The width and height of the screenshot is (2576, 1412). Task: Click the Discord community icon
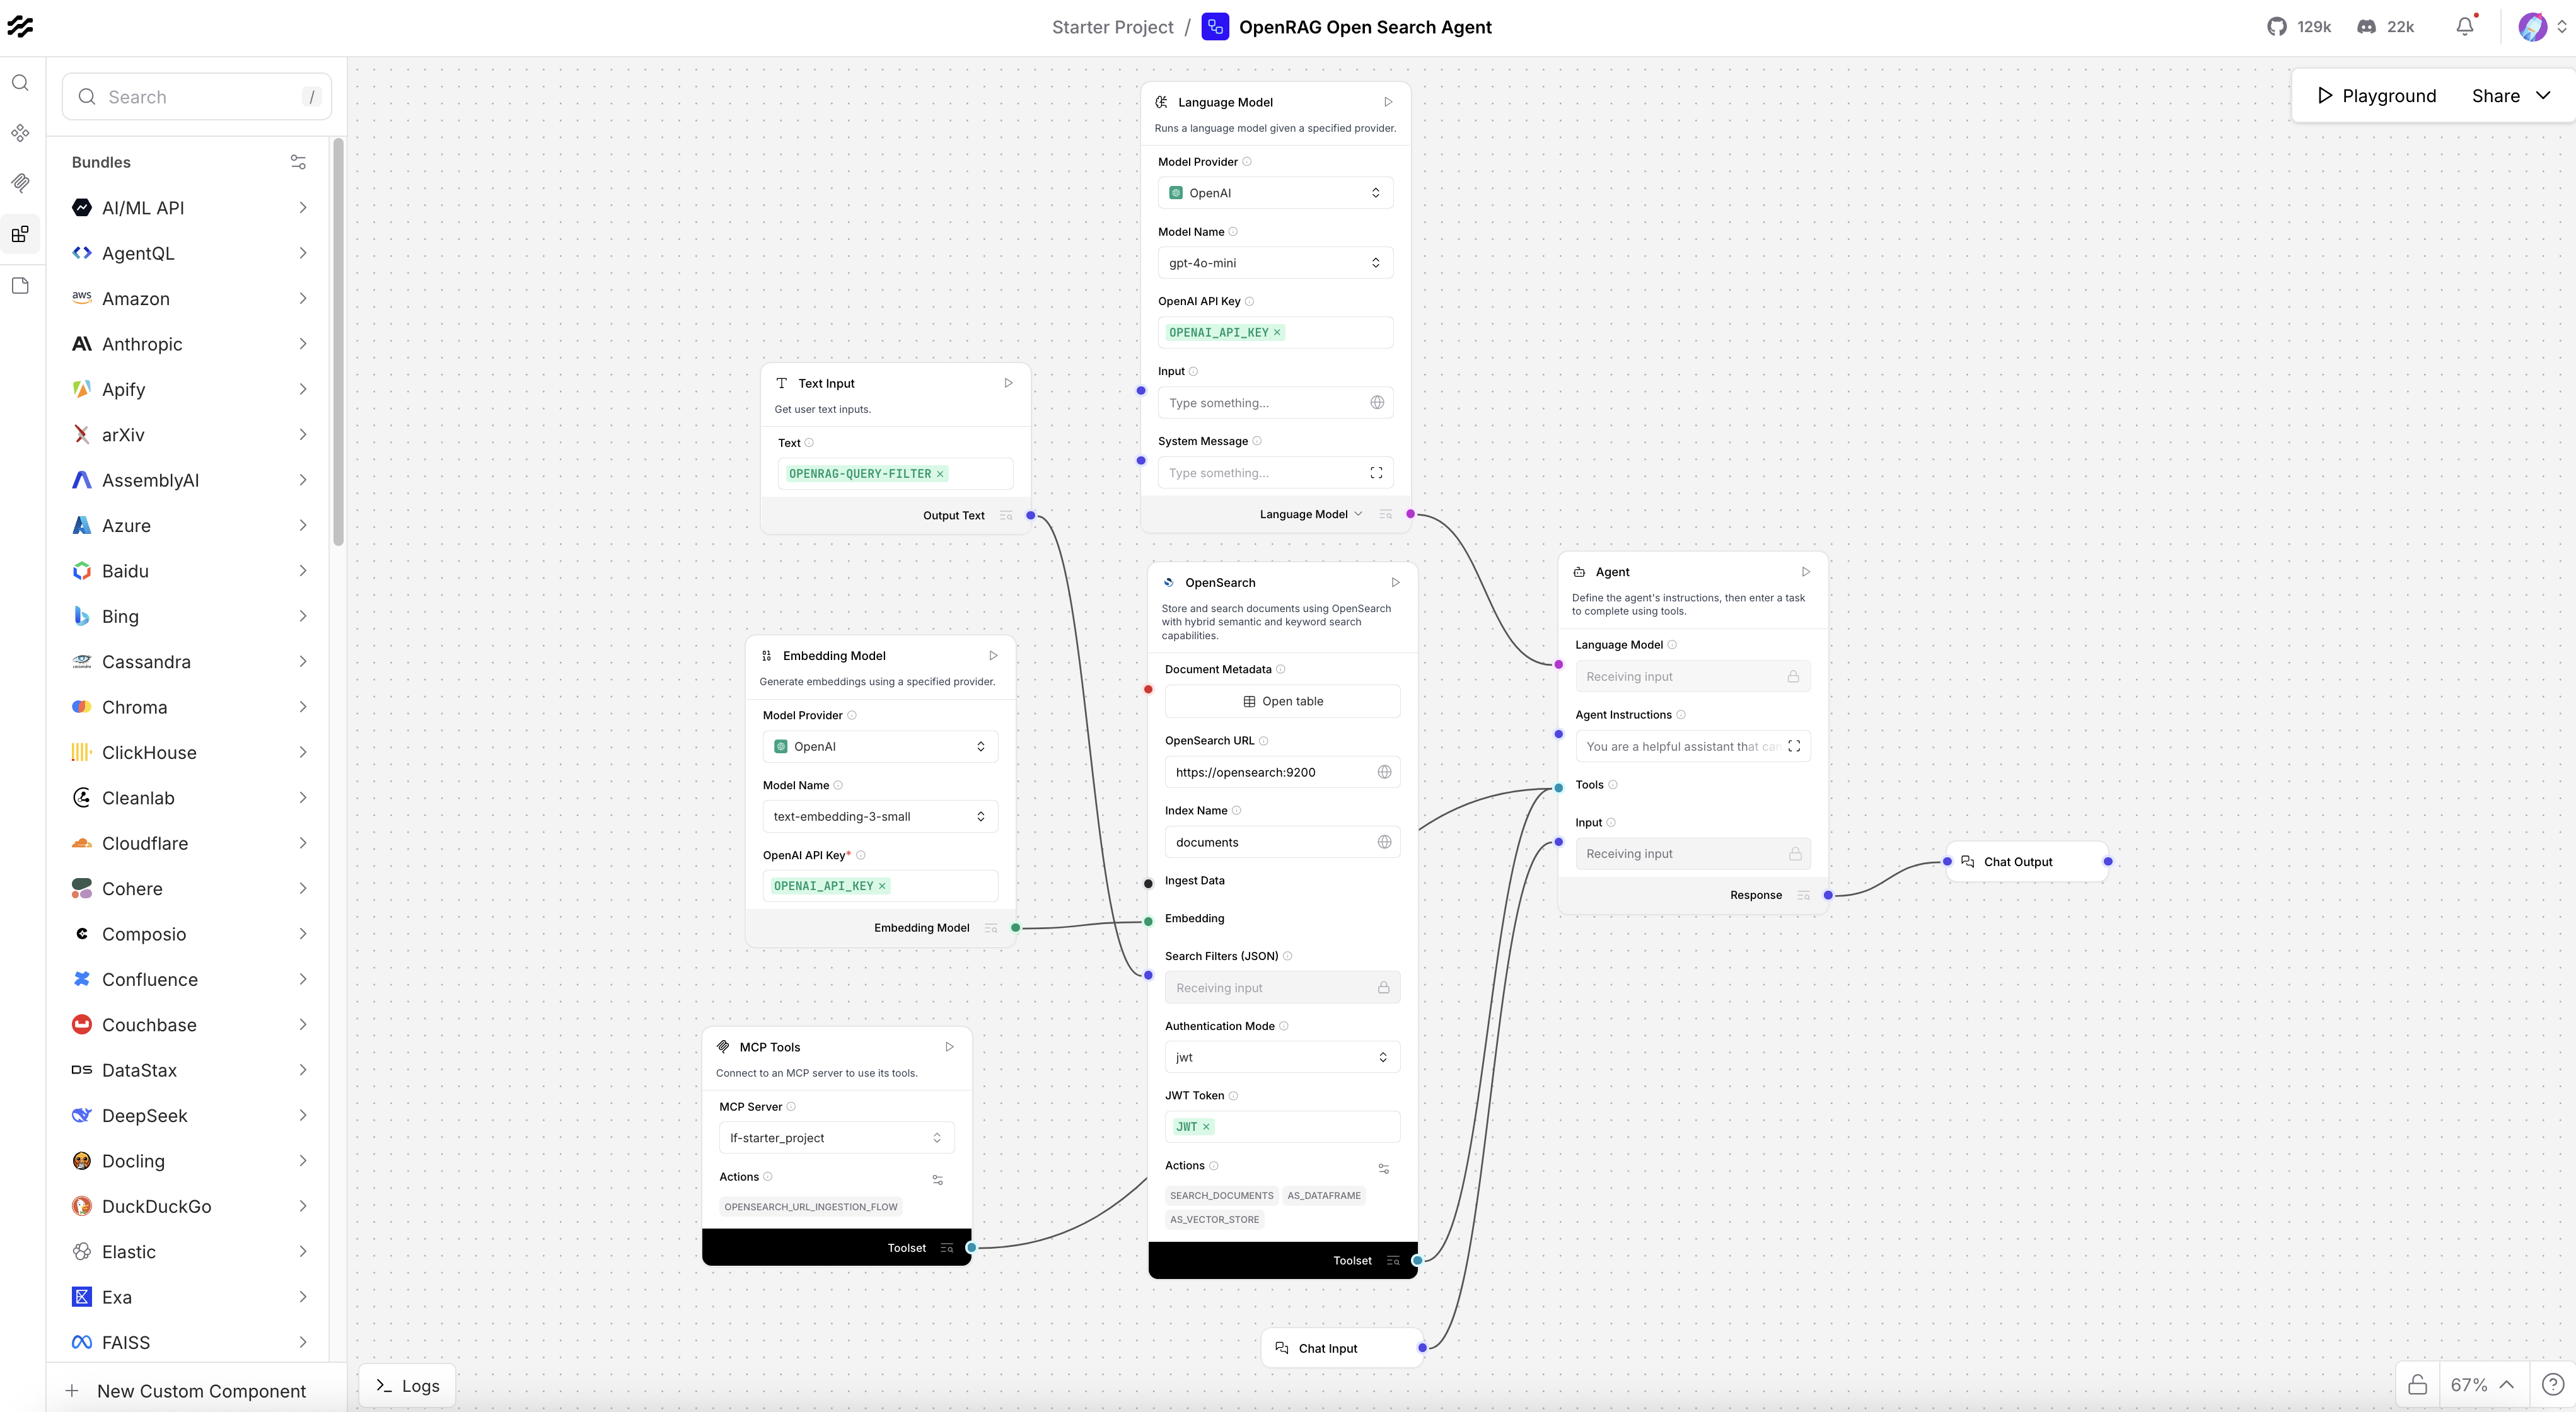tap(2366, 27)
